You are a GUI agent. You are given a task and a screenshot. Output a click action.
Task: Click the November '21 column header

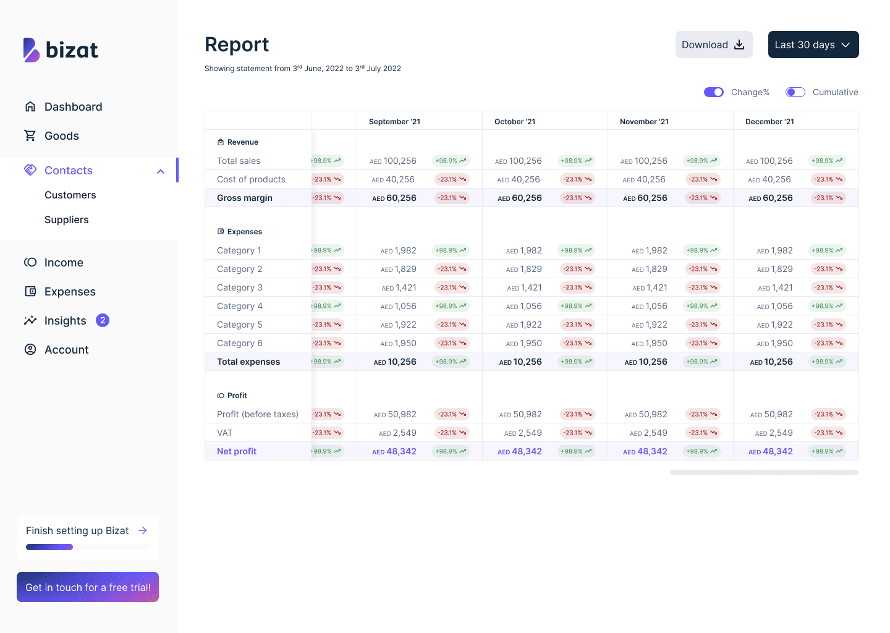[644, 122]
